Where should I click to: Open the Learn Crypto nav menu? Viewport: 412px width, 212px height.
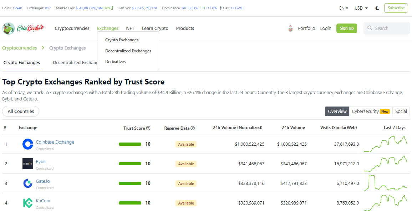click(155, 29)
